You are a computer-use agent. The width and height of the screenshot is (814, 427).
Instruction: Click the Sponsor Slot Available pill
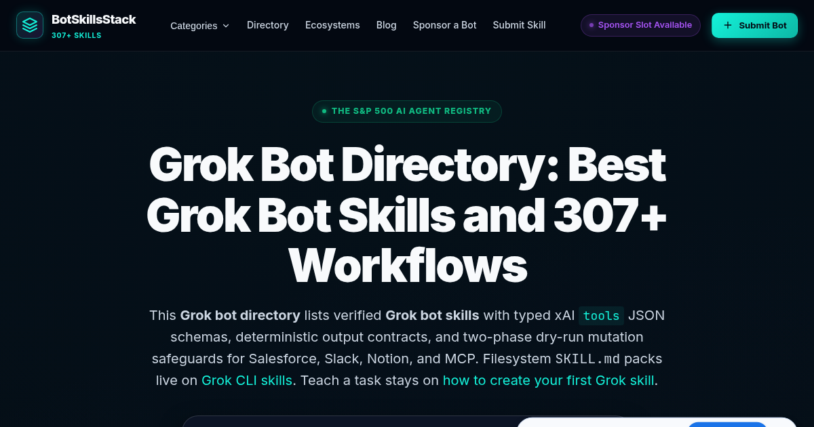[x=640, y=25]
